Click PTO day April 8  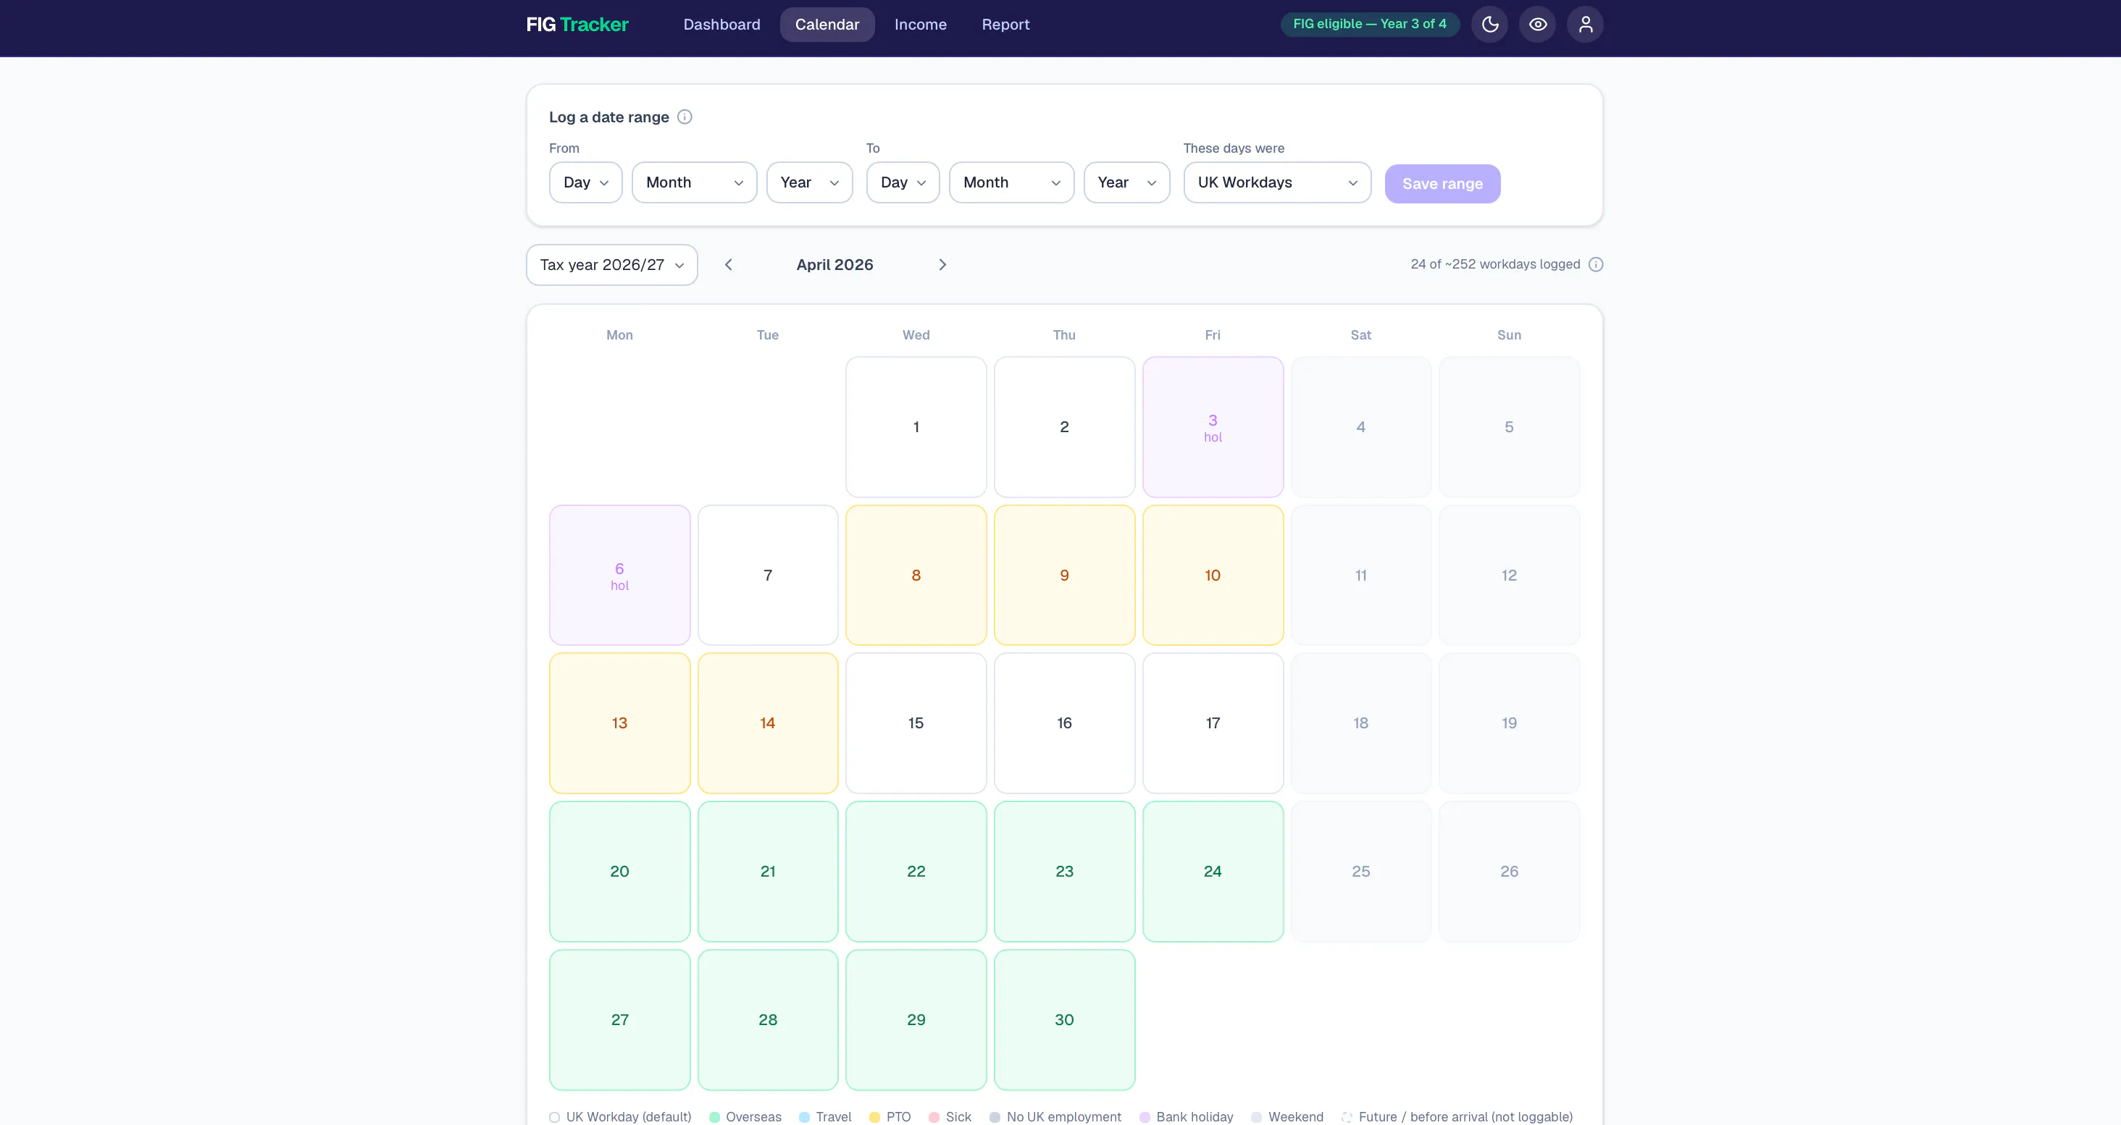[916, 576]
